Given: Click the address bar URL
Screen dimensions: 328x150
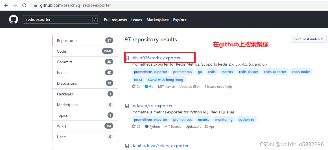Looking at the screenshot, I should [x=76, y=5].
